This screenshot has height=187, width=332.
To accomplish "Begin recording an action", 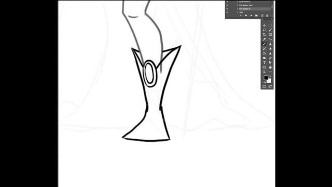I will pyautogui.click(x=246, y=16).
